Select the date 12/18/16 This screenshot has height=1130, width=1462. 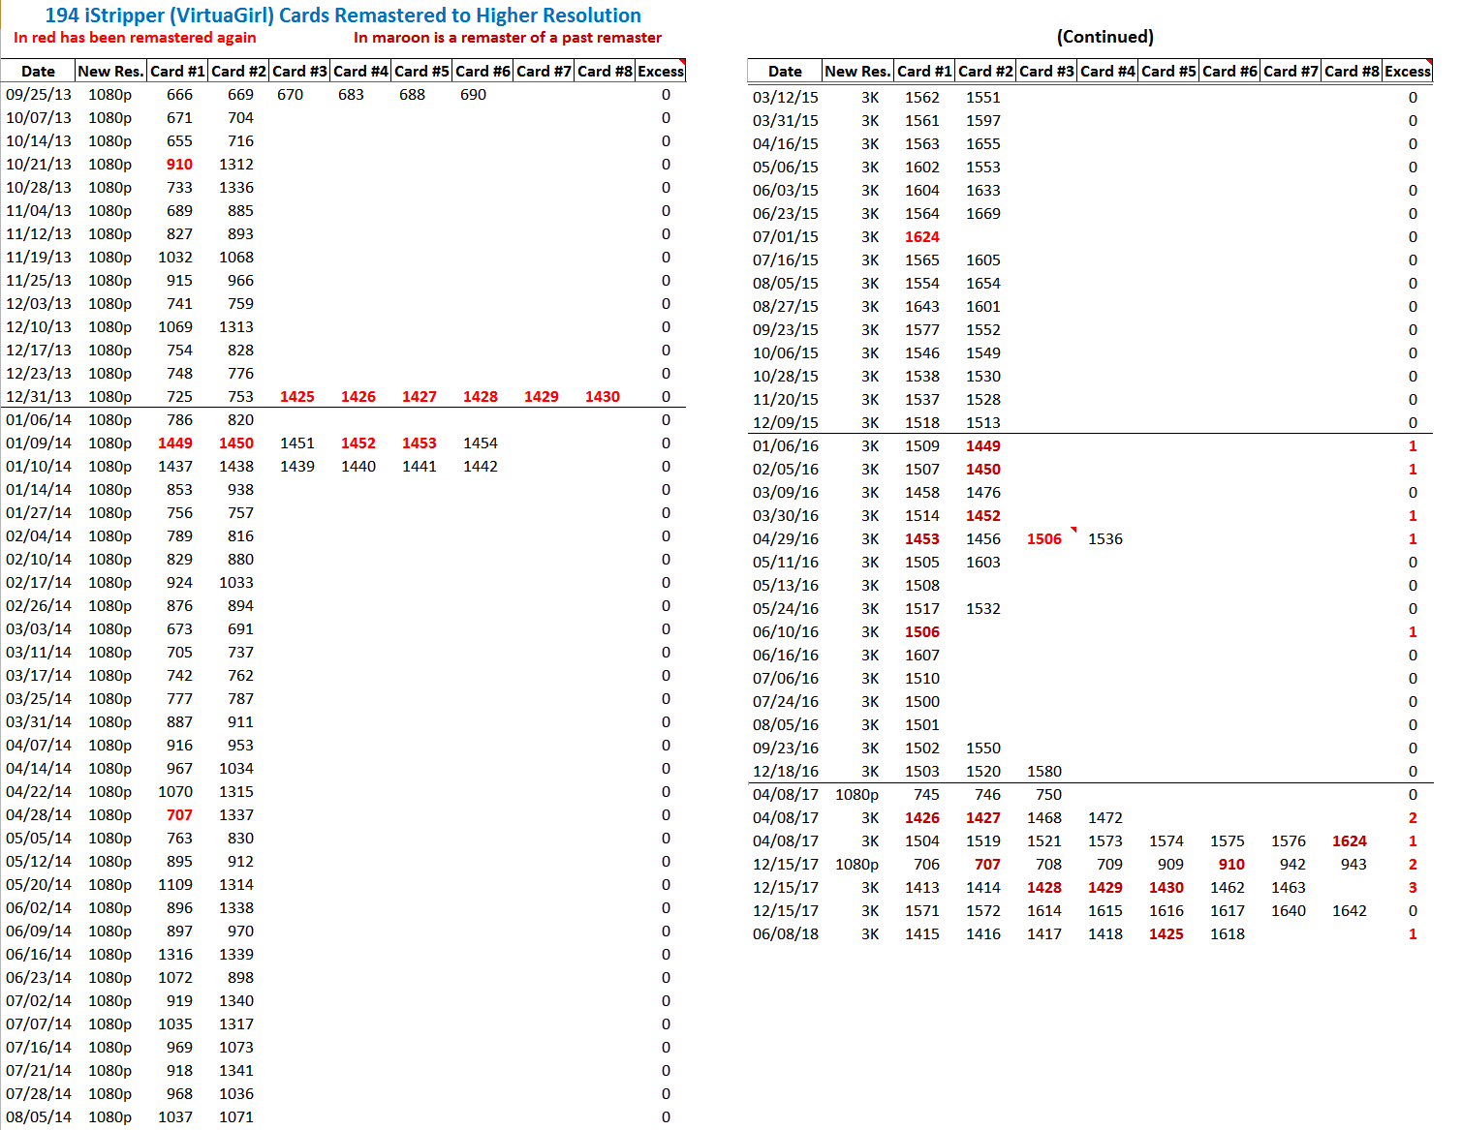[786, 772]
